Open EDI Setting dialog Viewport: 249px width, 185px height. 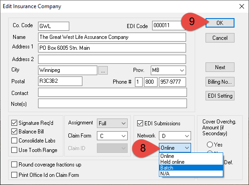click(220, 96)
